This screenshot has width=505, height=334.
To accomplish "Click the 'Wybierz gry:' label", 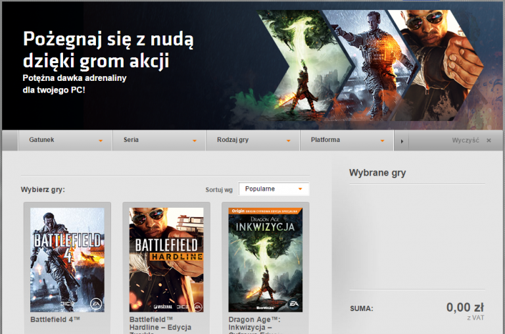I will click(x=43, y=189).
